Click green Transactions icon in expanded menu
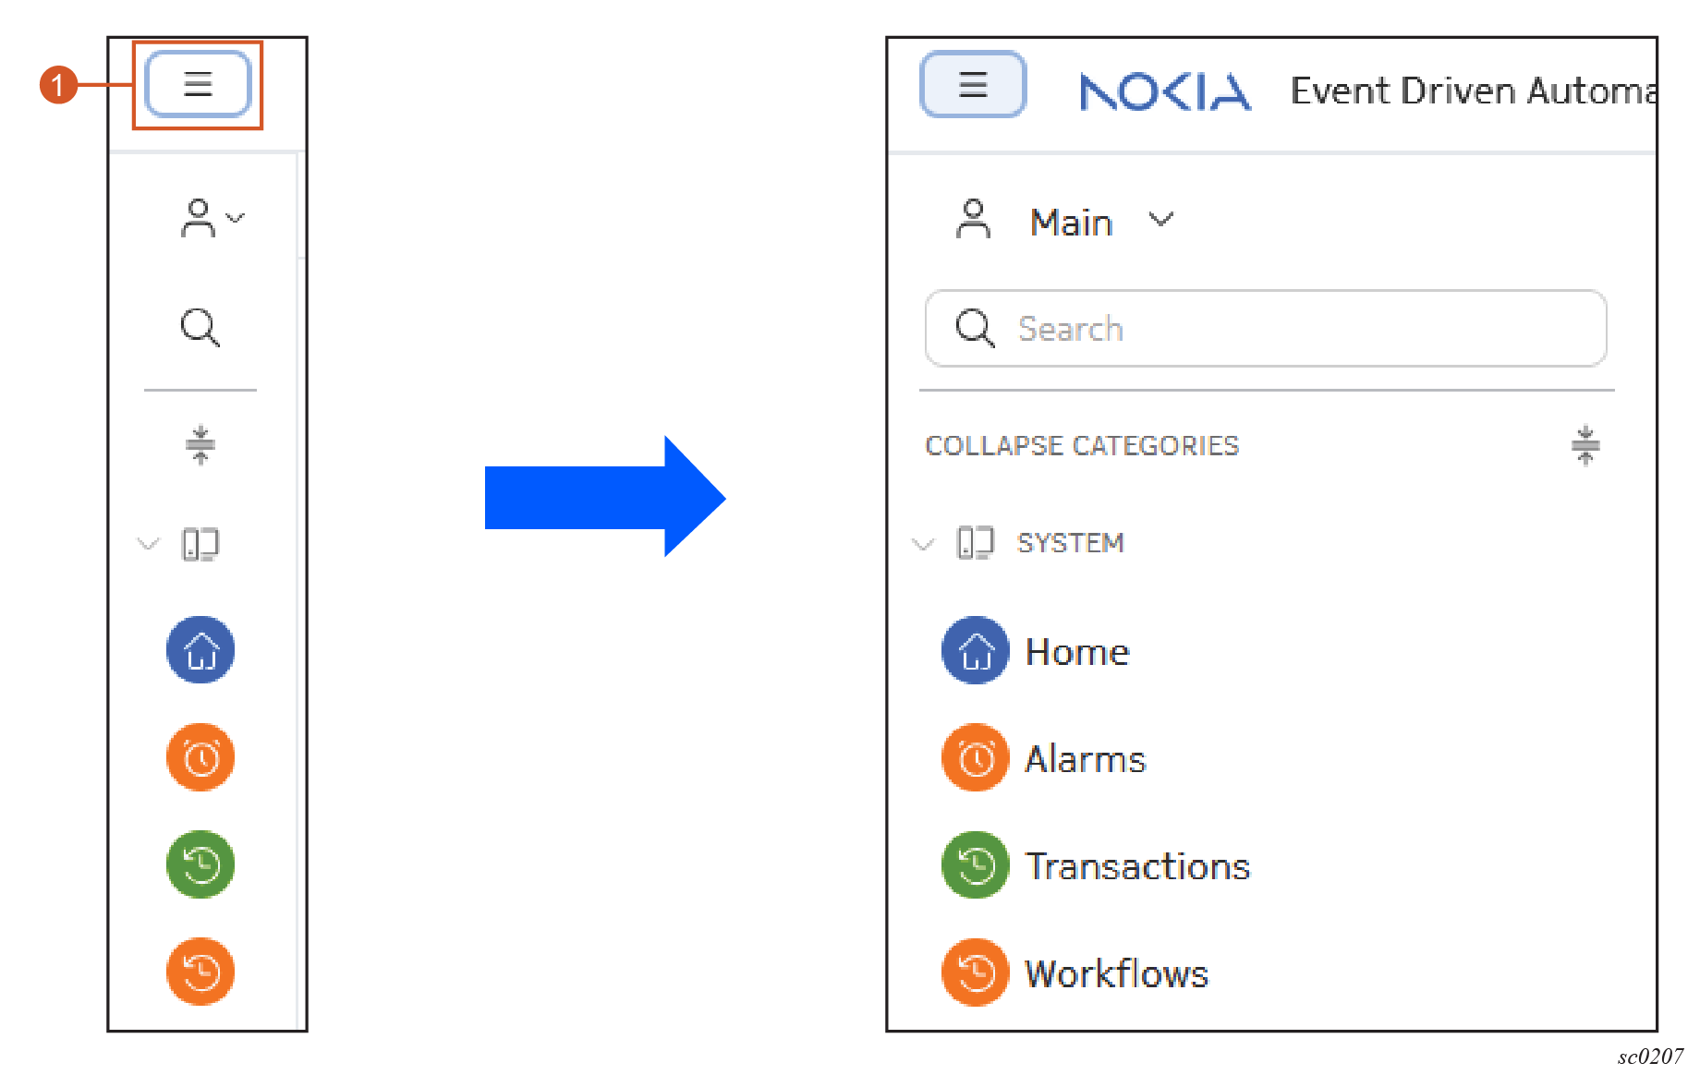Viewport: 1700px width, 1075px height. point(975,865)
